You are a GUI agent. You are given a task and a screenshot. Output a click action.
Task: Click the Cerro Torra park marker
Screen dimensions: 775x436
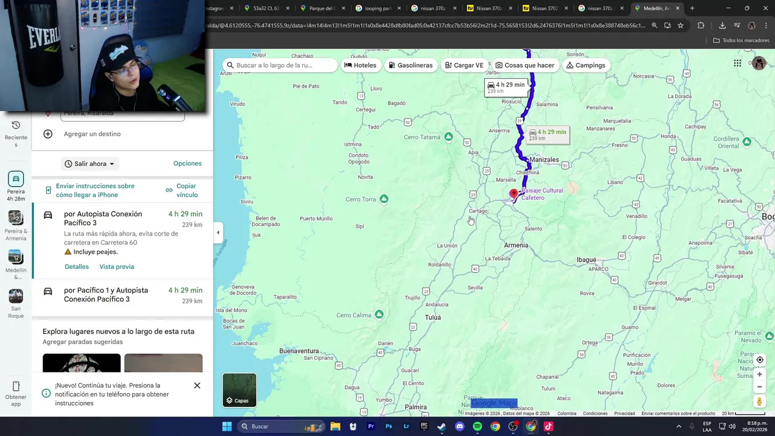pyautogui.click(x=384, y=199)
